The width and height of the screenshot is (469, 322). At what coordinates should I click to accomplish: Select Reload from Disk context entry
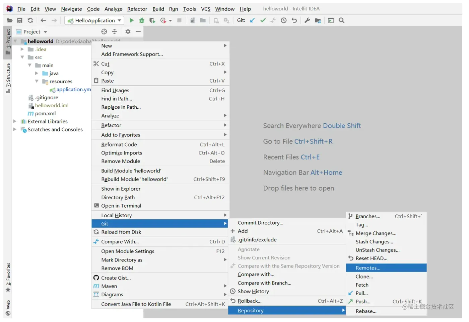click(x=160, y=232)
